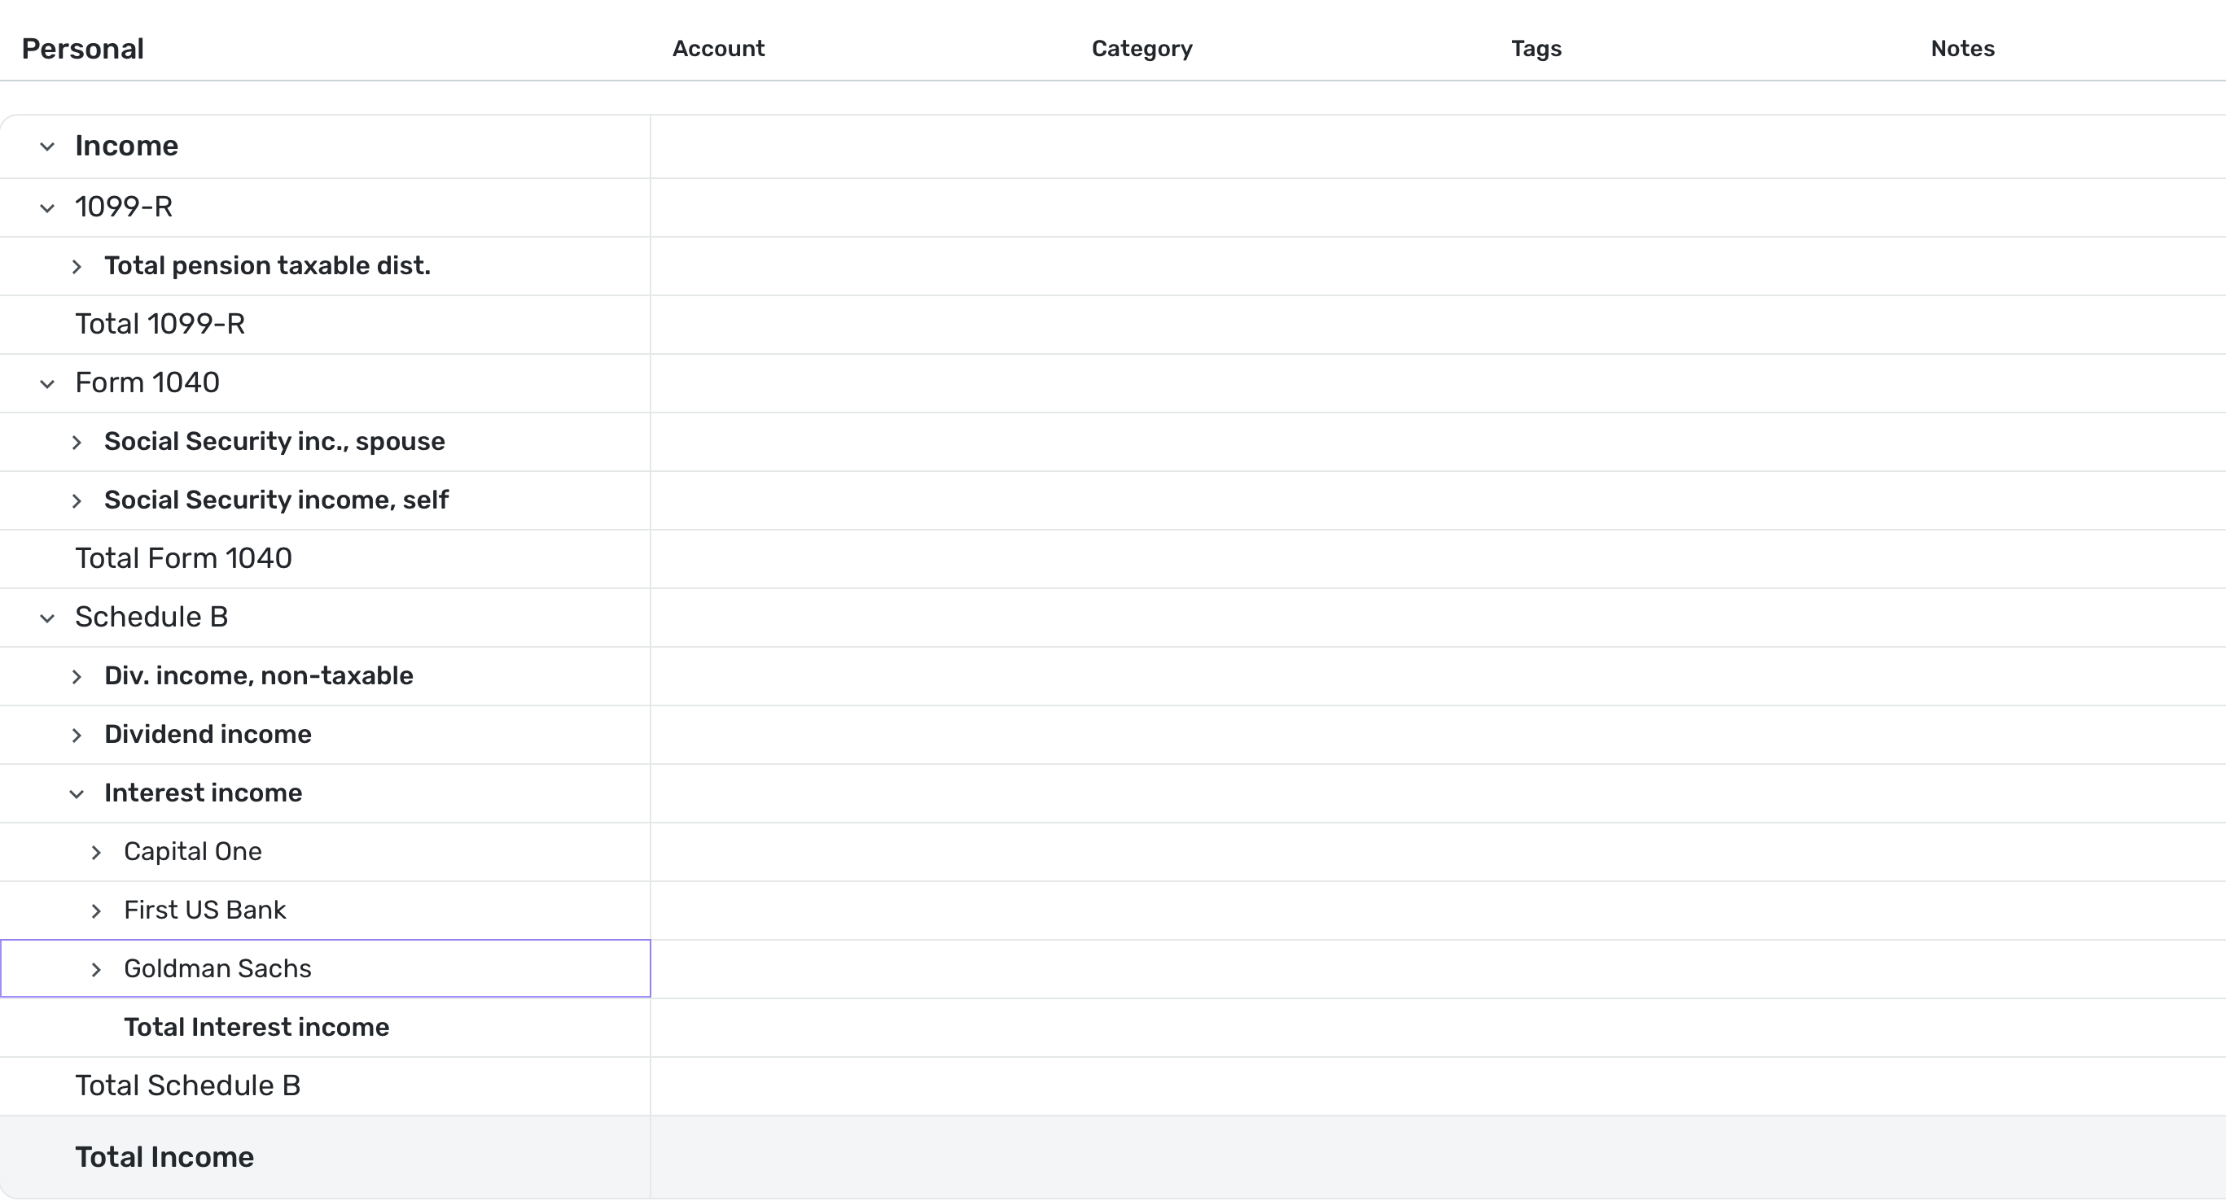
Task: Select the Total Interest income row
Action: pos(256,1028)
